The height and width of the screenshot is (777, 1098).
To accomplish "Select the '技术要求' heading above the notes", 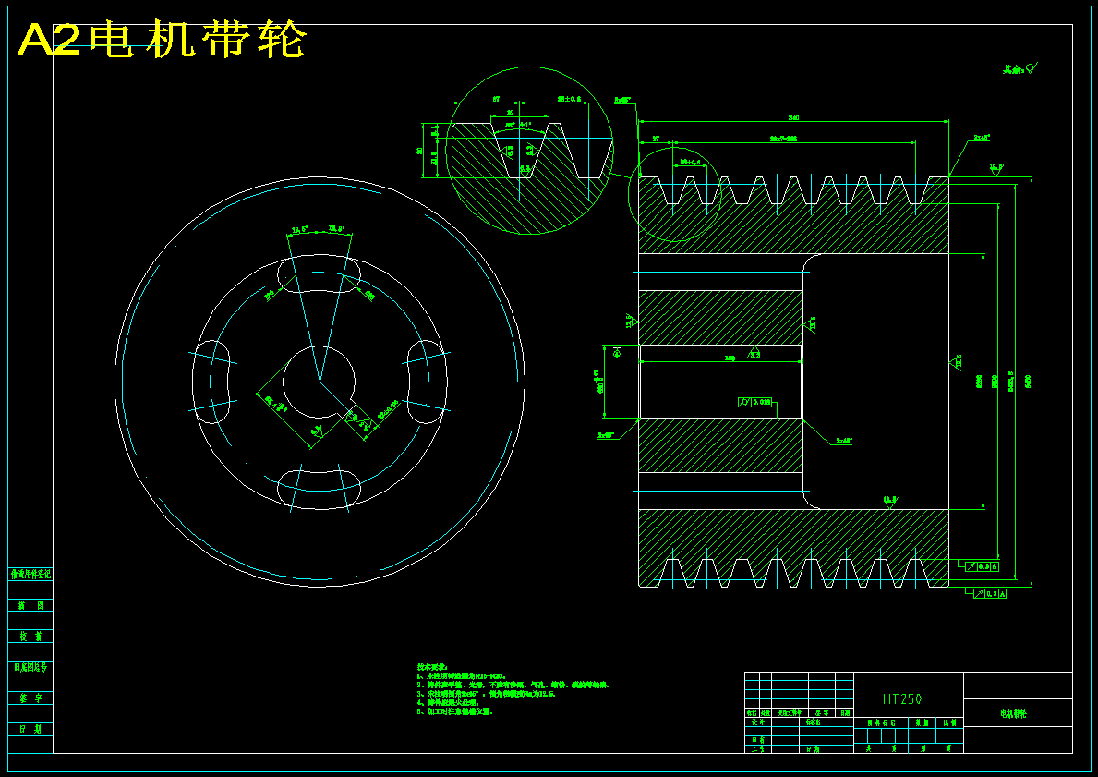I will [431, 668].
